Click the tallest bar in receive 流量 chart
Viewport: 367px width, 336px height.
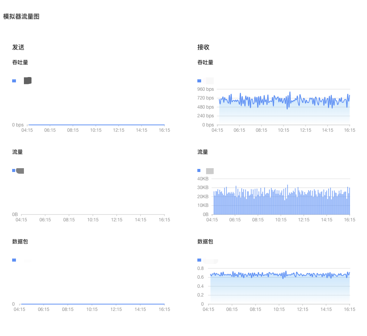[287, 185]
